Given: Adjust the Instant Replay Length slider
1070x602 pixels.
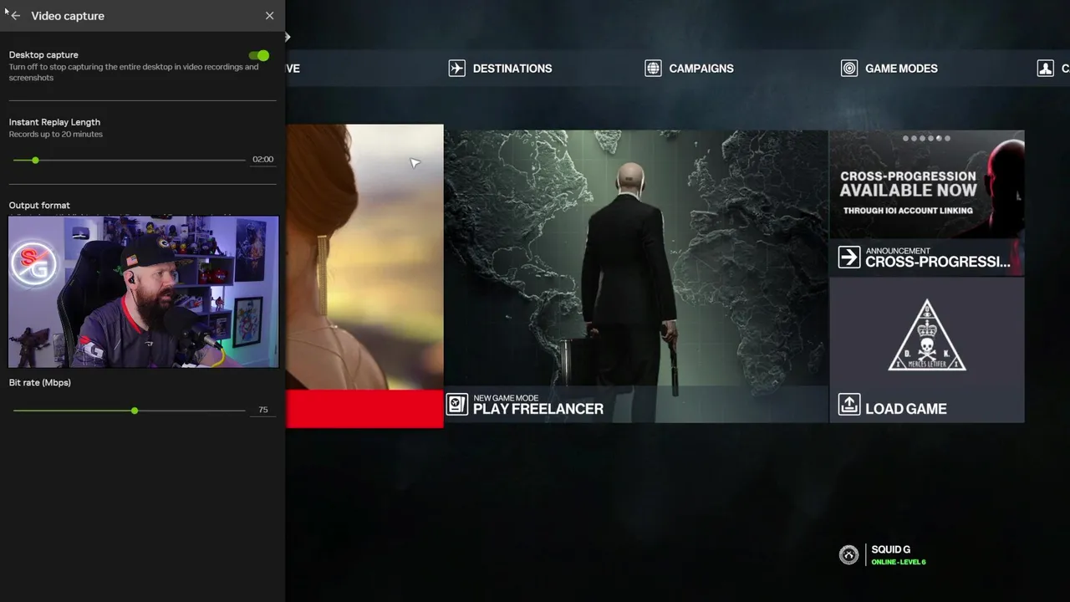Looking at the screenshot, I should (130, 160).
